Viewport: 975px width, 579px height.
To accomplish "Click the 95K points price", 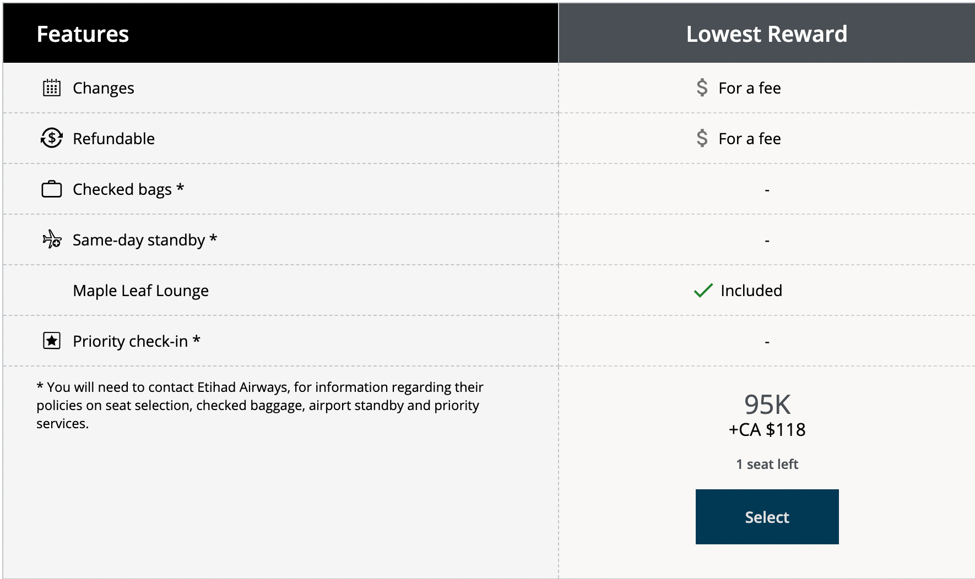I will (767, 405).
